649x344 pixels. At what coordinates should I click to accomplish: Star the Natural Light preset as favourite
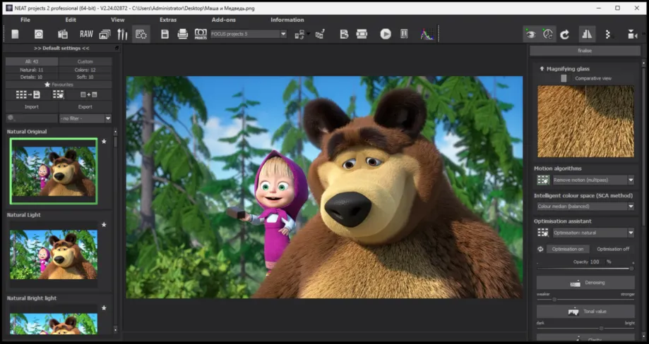click(x=104, y=225)
